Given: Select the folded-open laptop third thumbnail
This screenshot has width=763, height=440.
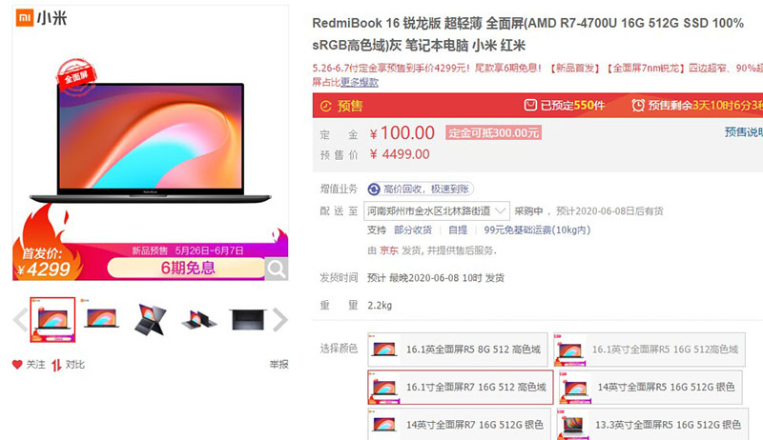Looking at the screenshot, I should (151, 320).
